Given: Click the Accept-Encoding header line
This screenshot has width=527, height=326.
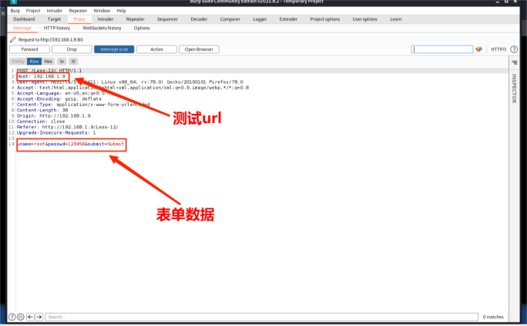Looking at the screenshot, I should coord(59,99).
